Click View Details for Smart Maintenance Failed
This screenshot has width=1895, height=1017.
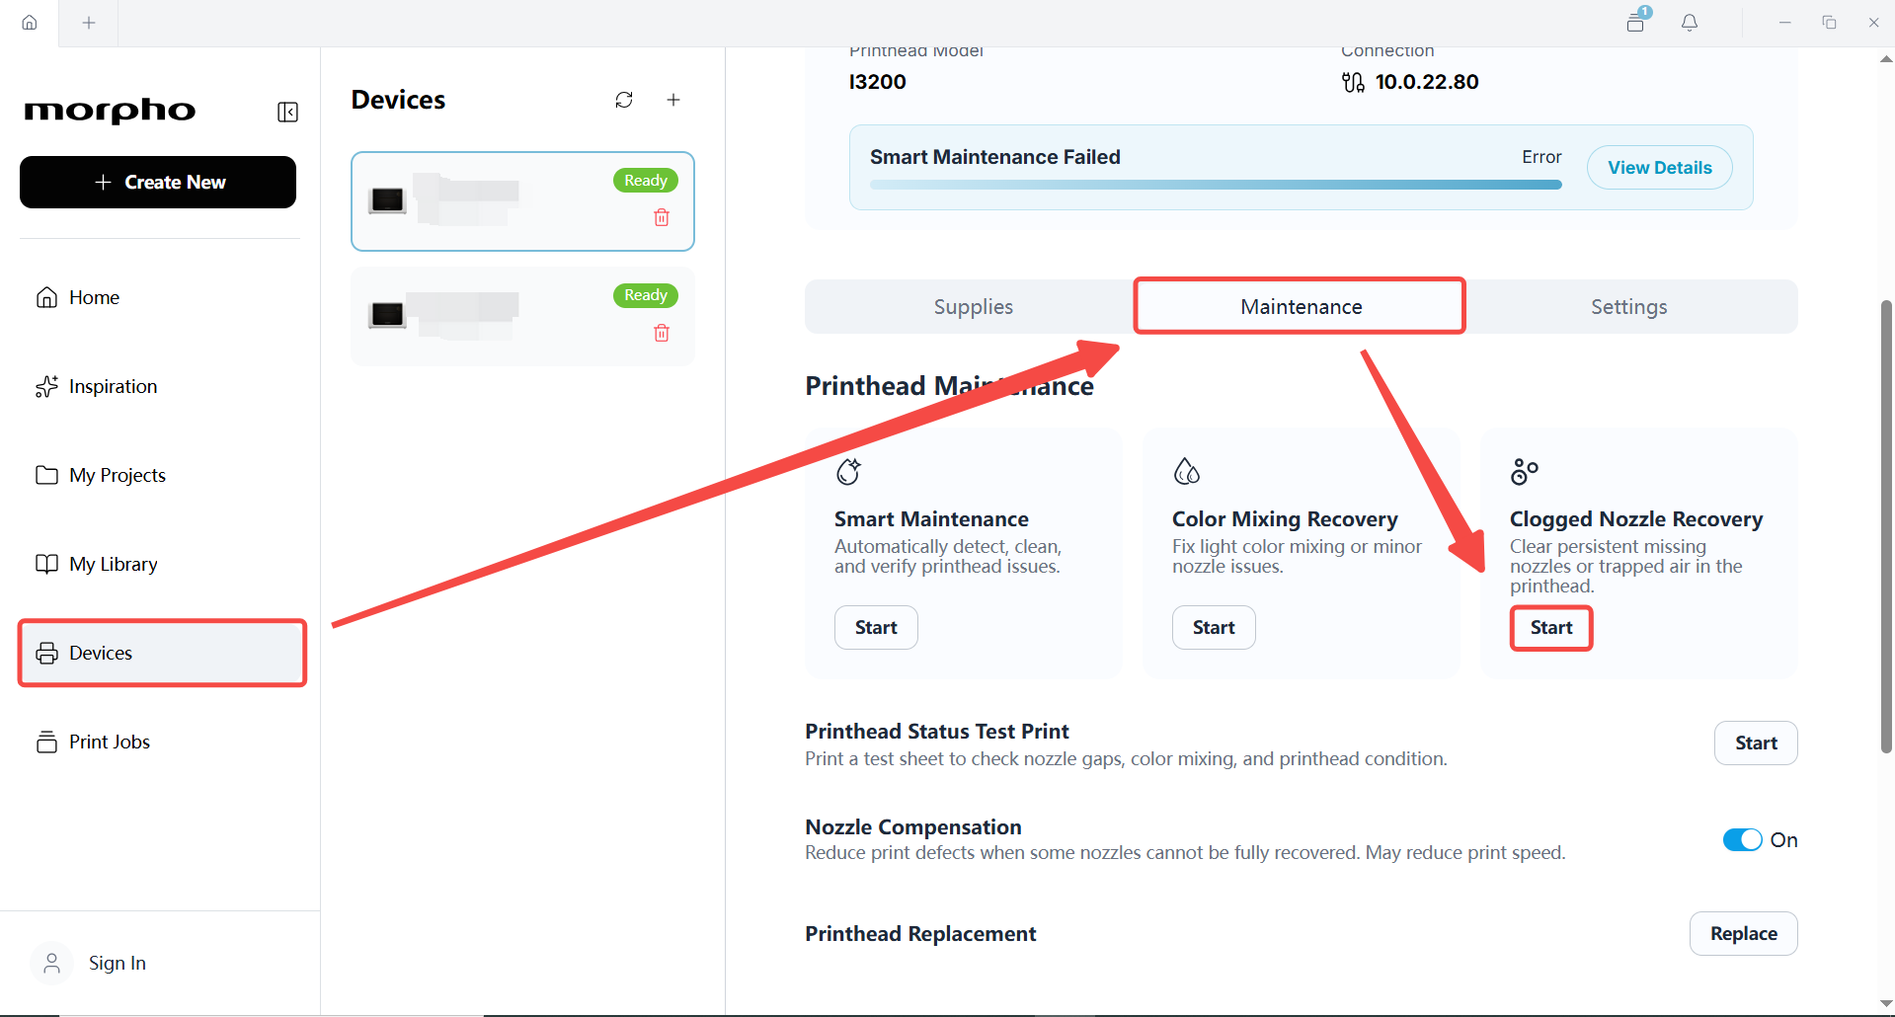tap(1659, 168)
